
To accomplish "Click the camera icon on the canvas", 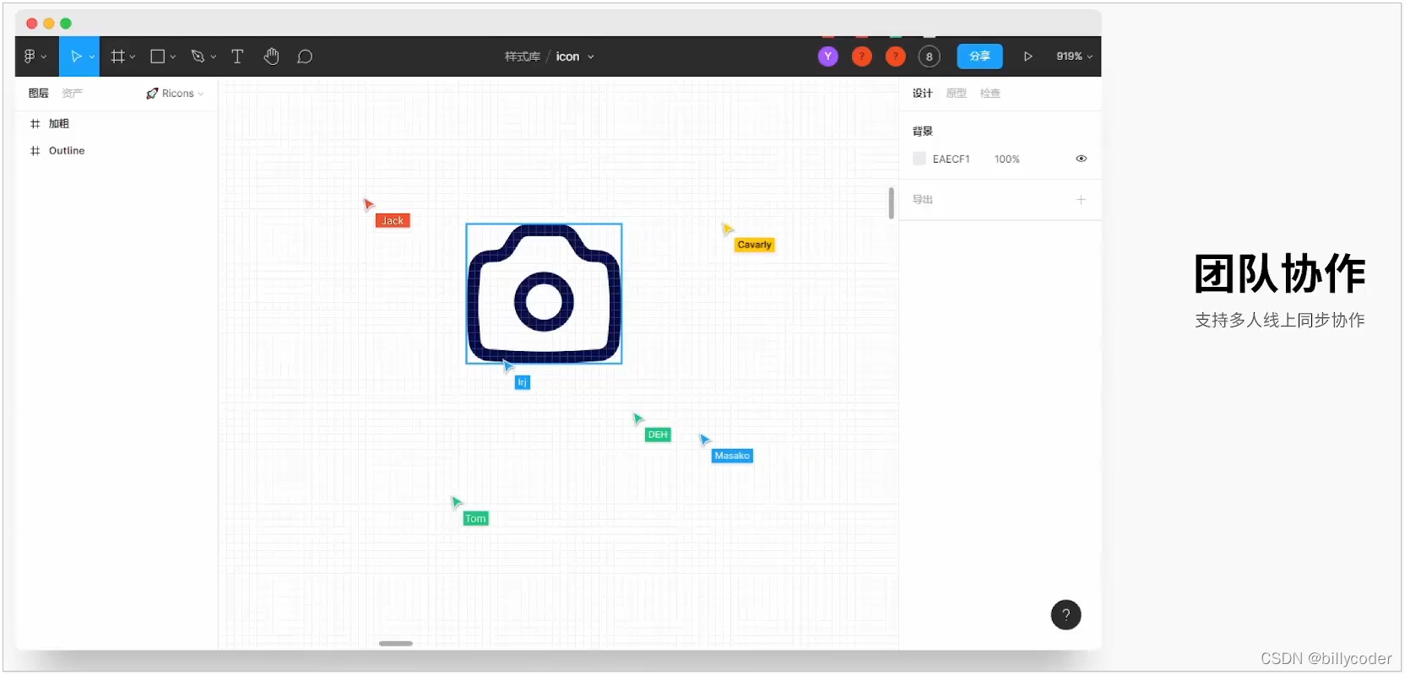I will (x=544, y=294).
